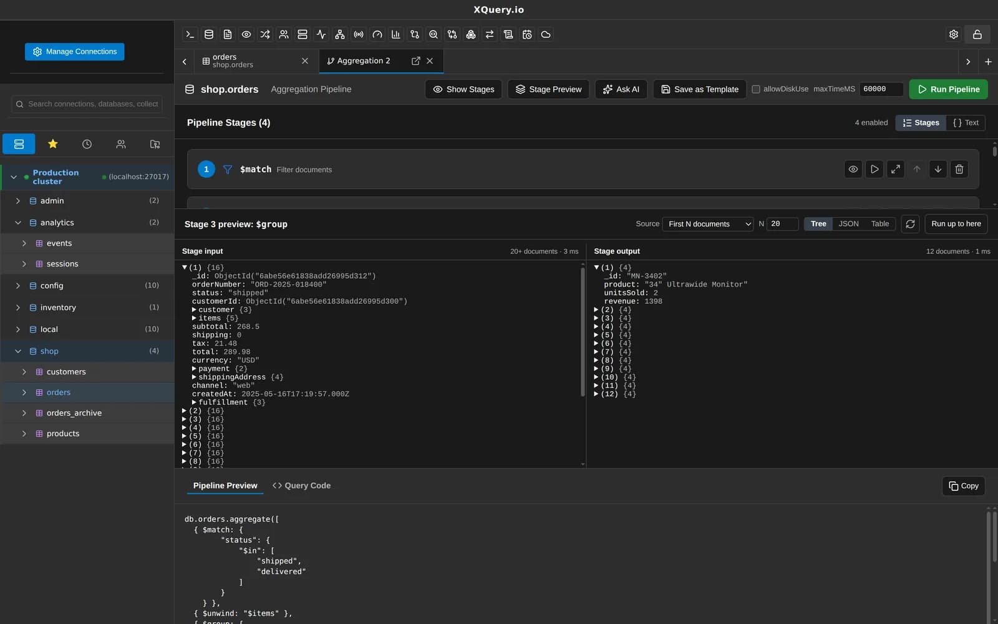Open the Ask AI assistant

tap(621, 89)
